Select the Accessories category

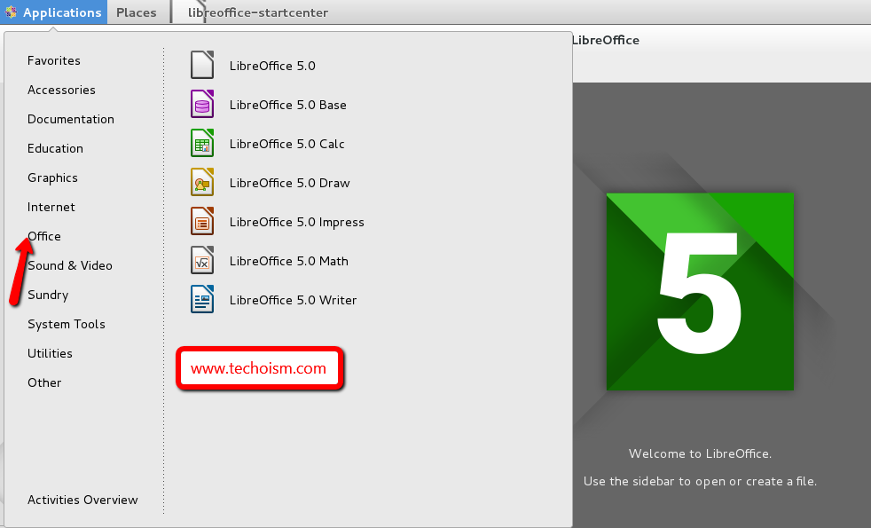click(x=61, y=90)
